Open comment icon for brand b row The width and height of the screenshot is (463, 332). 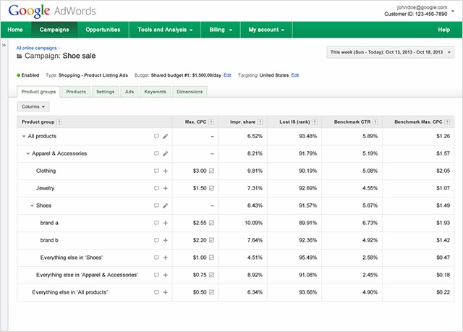click(x=156, y=241)
